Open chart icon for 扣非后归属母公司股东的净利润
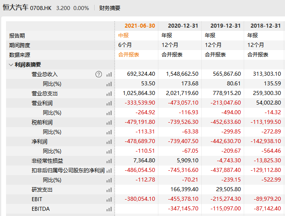This screenshot has height=216, width=285. [109, 171]
